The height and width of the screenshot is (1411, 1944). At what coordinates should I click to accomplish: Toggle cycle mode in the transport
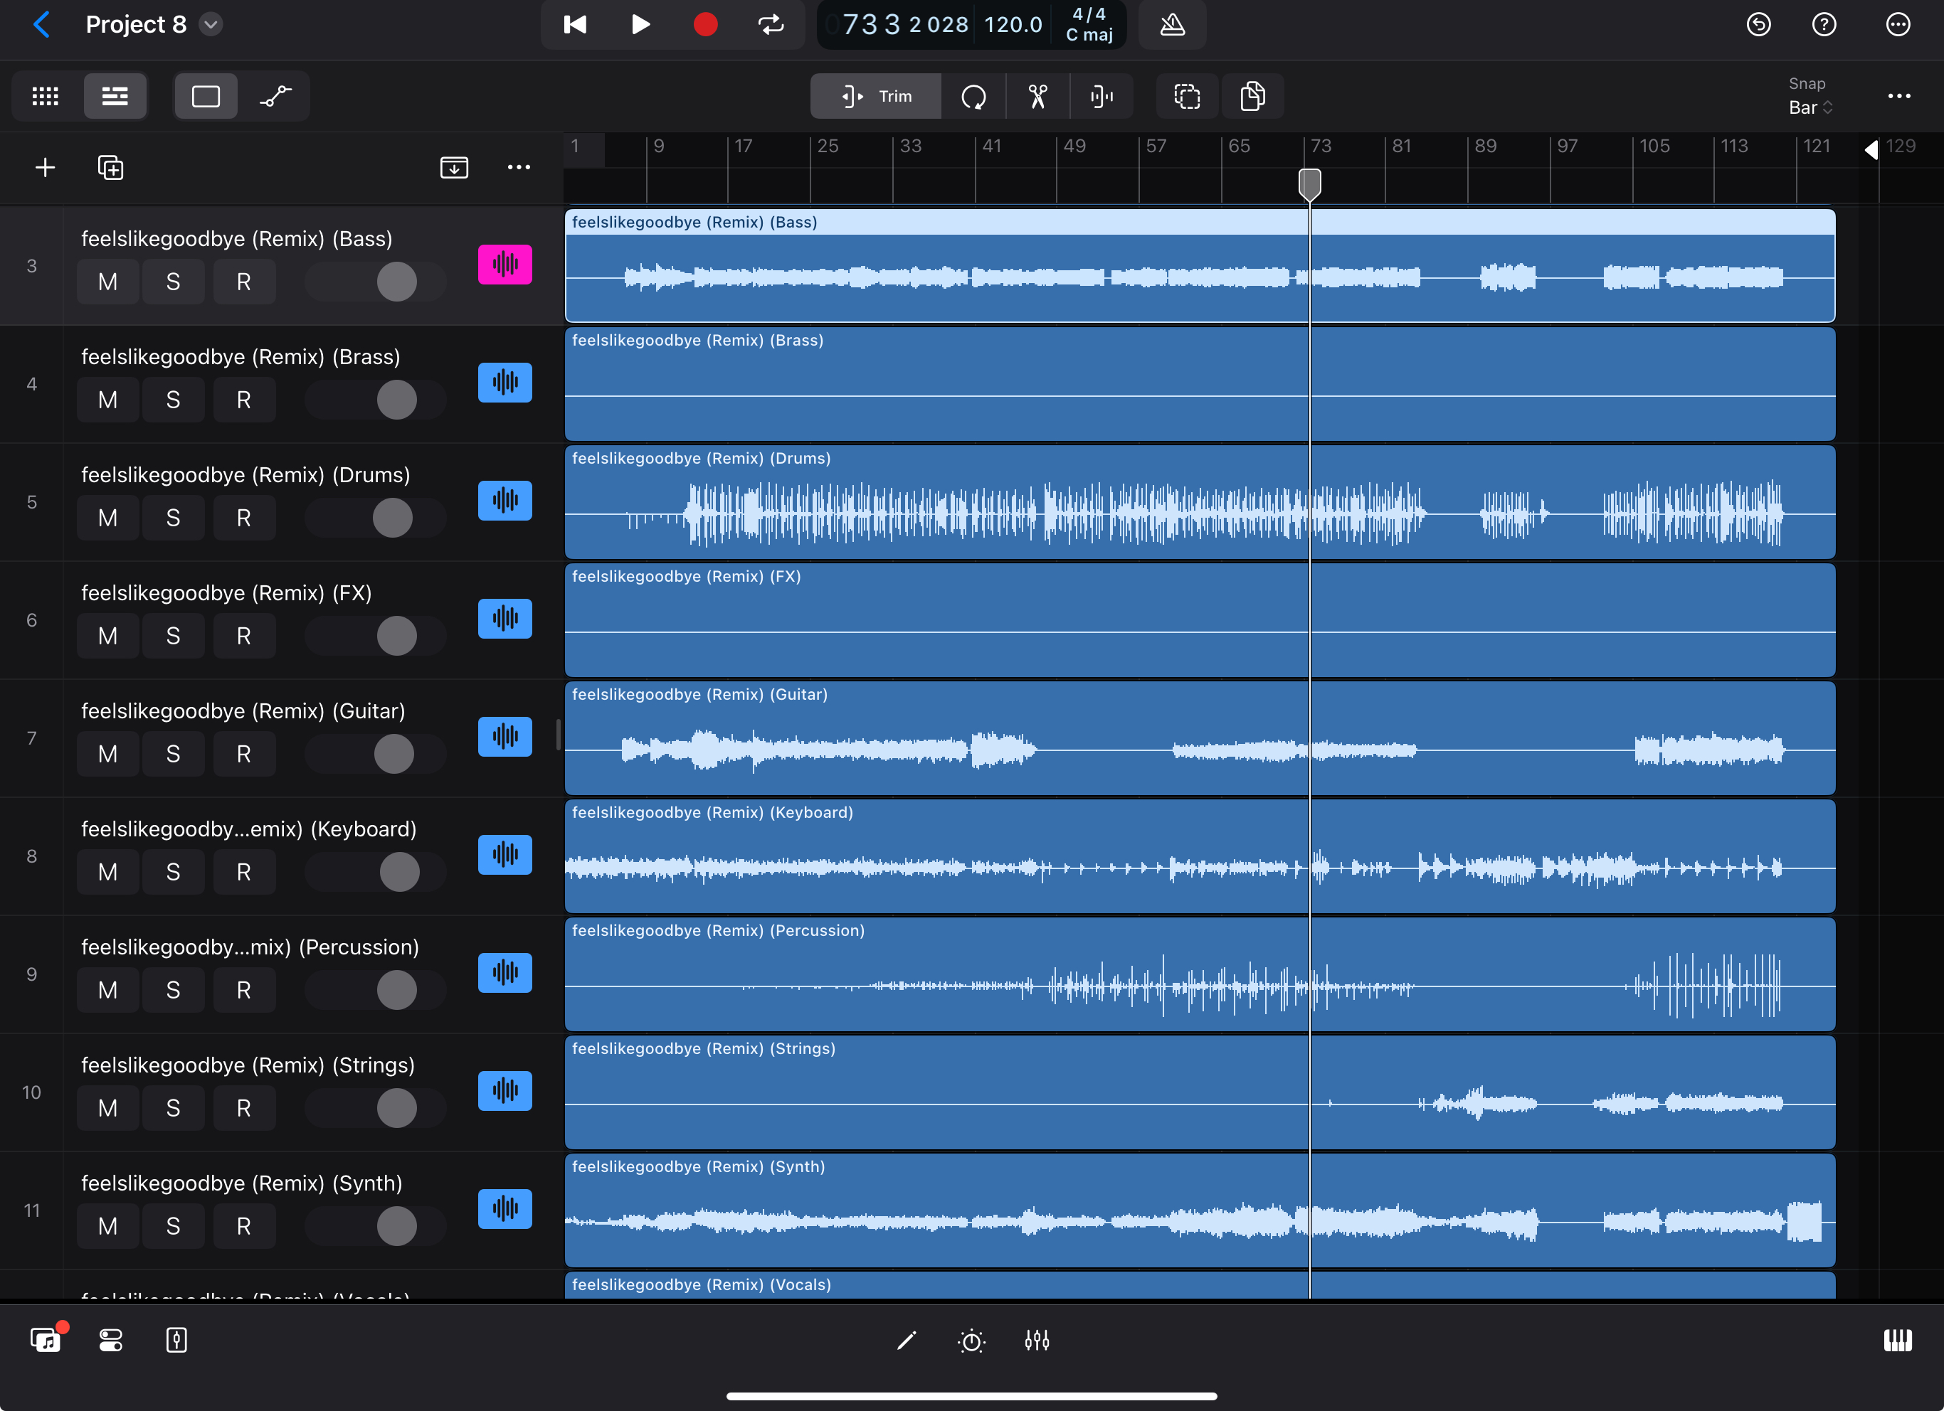coord(771,24)
